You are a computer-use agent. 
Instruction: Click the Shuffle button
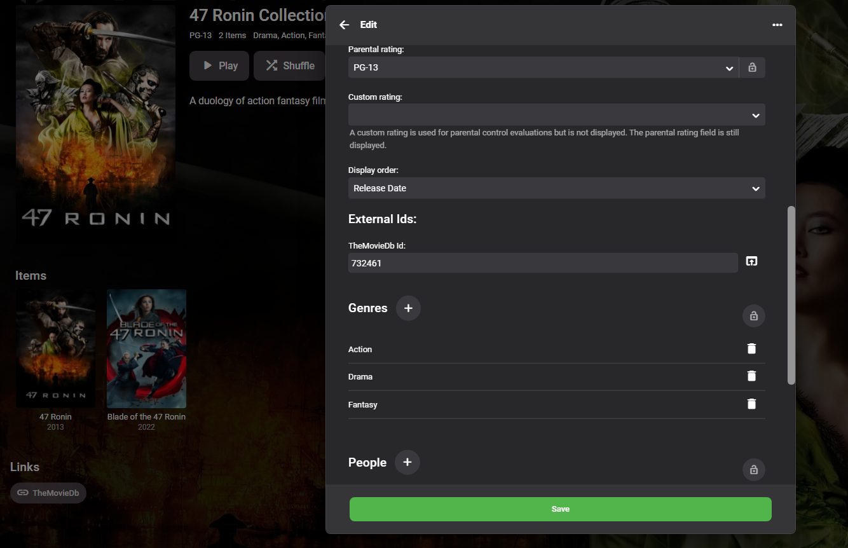point(290,65)
